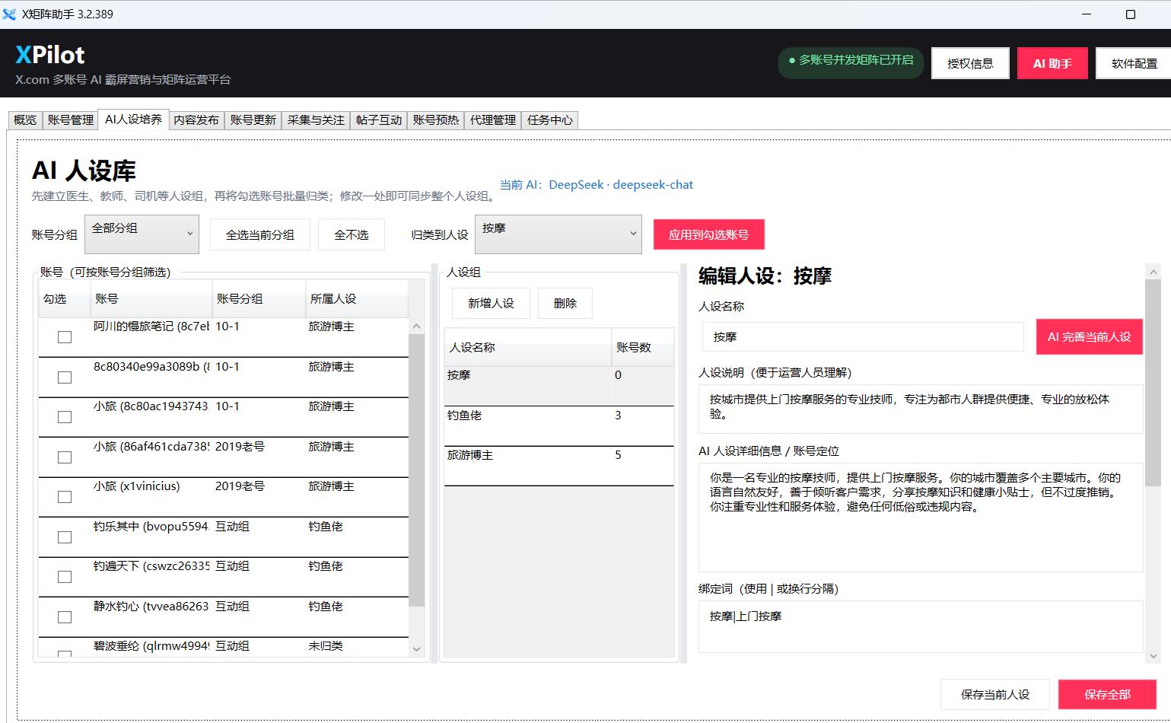
Task: Open the AI 助手 button
Action: coord(1052,63)
